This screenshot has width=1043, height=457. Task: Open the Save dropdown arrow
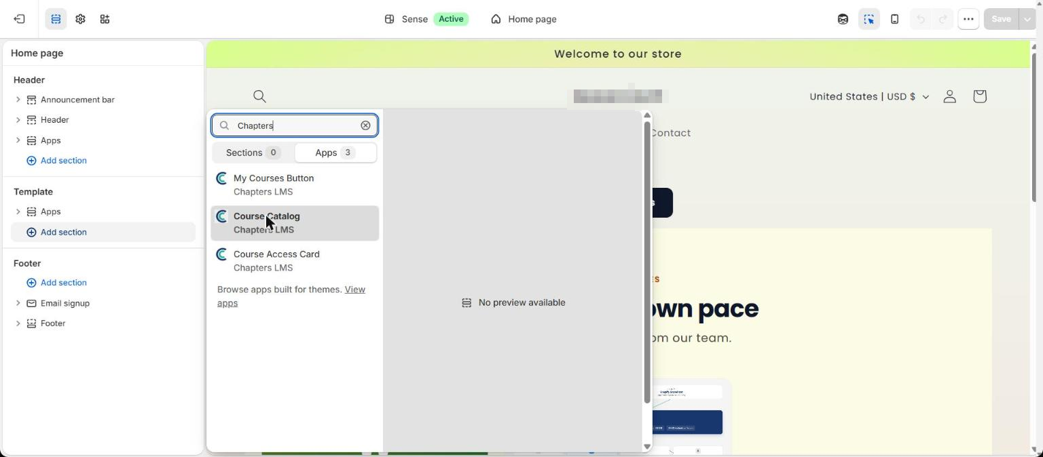click(x=1027, y=19)
